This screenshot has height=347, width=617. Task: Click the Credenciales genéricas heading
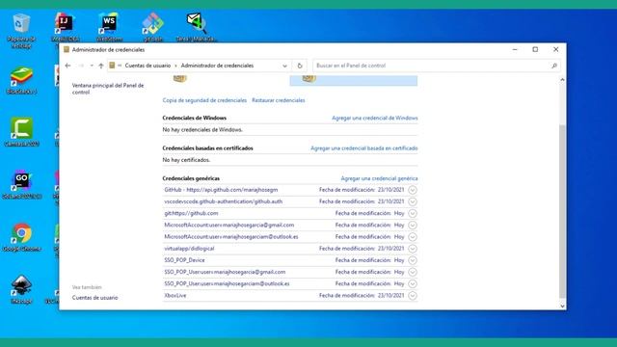point(191,178)
